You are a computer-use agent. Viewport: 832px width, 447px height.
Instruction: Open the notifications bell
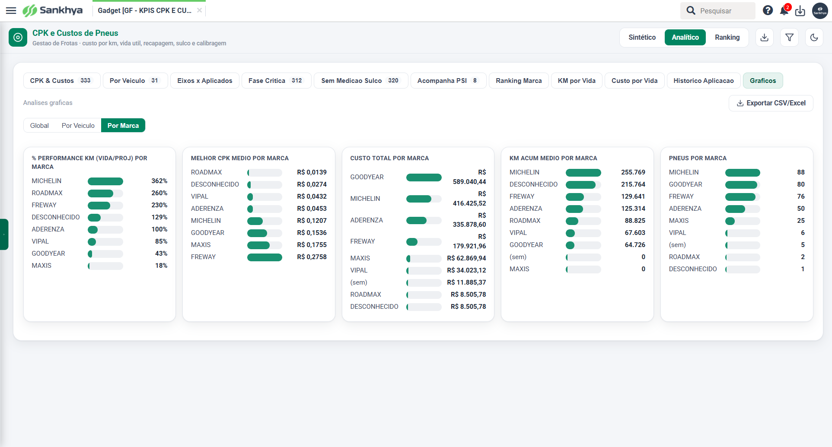pyautogui.click(x=784, y=10)
